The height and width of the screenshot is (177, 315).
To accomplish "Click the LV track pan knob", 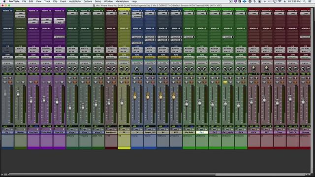I will tap(137, 69).
